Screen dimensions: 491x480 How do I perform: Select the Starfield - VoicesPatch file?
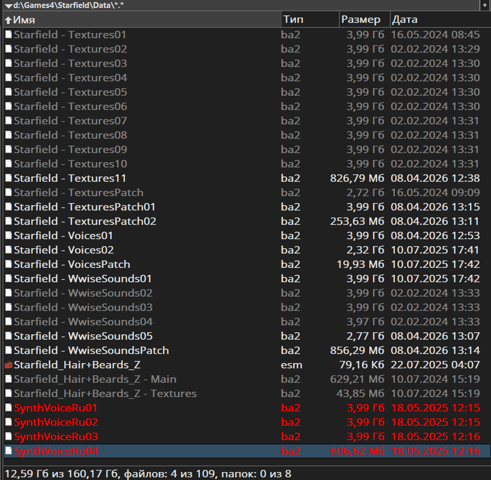tap(72, 265)
